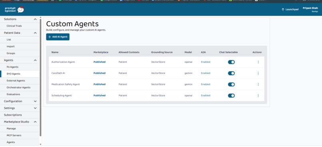Click Published status for Medication Safety Agent
Viewport: 322px width, 147px height.
tap(99, 84)
